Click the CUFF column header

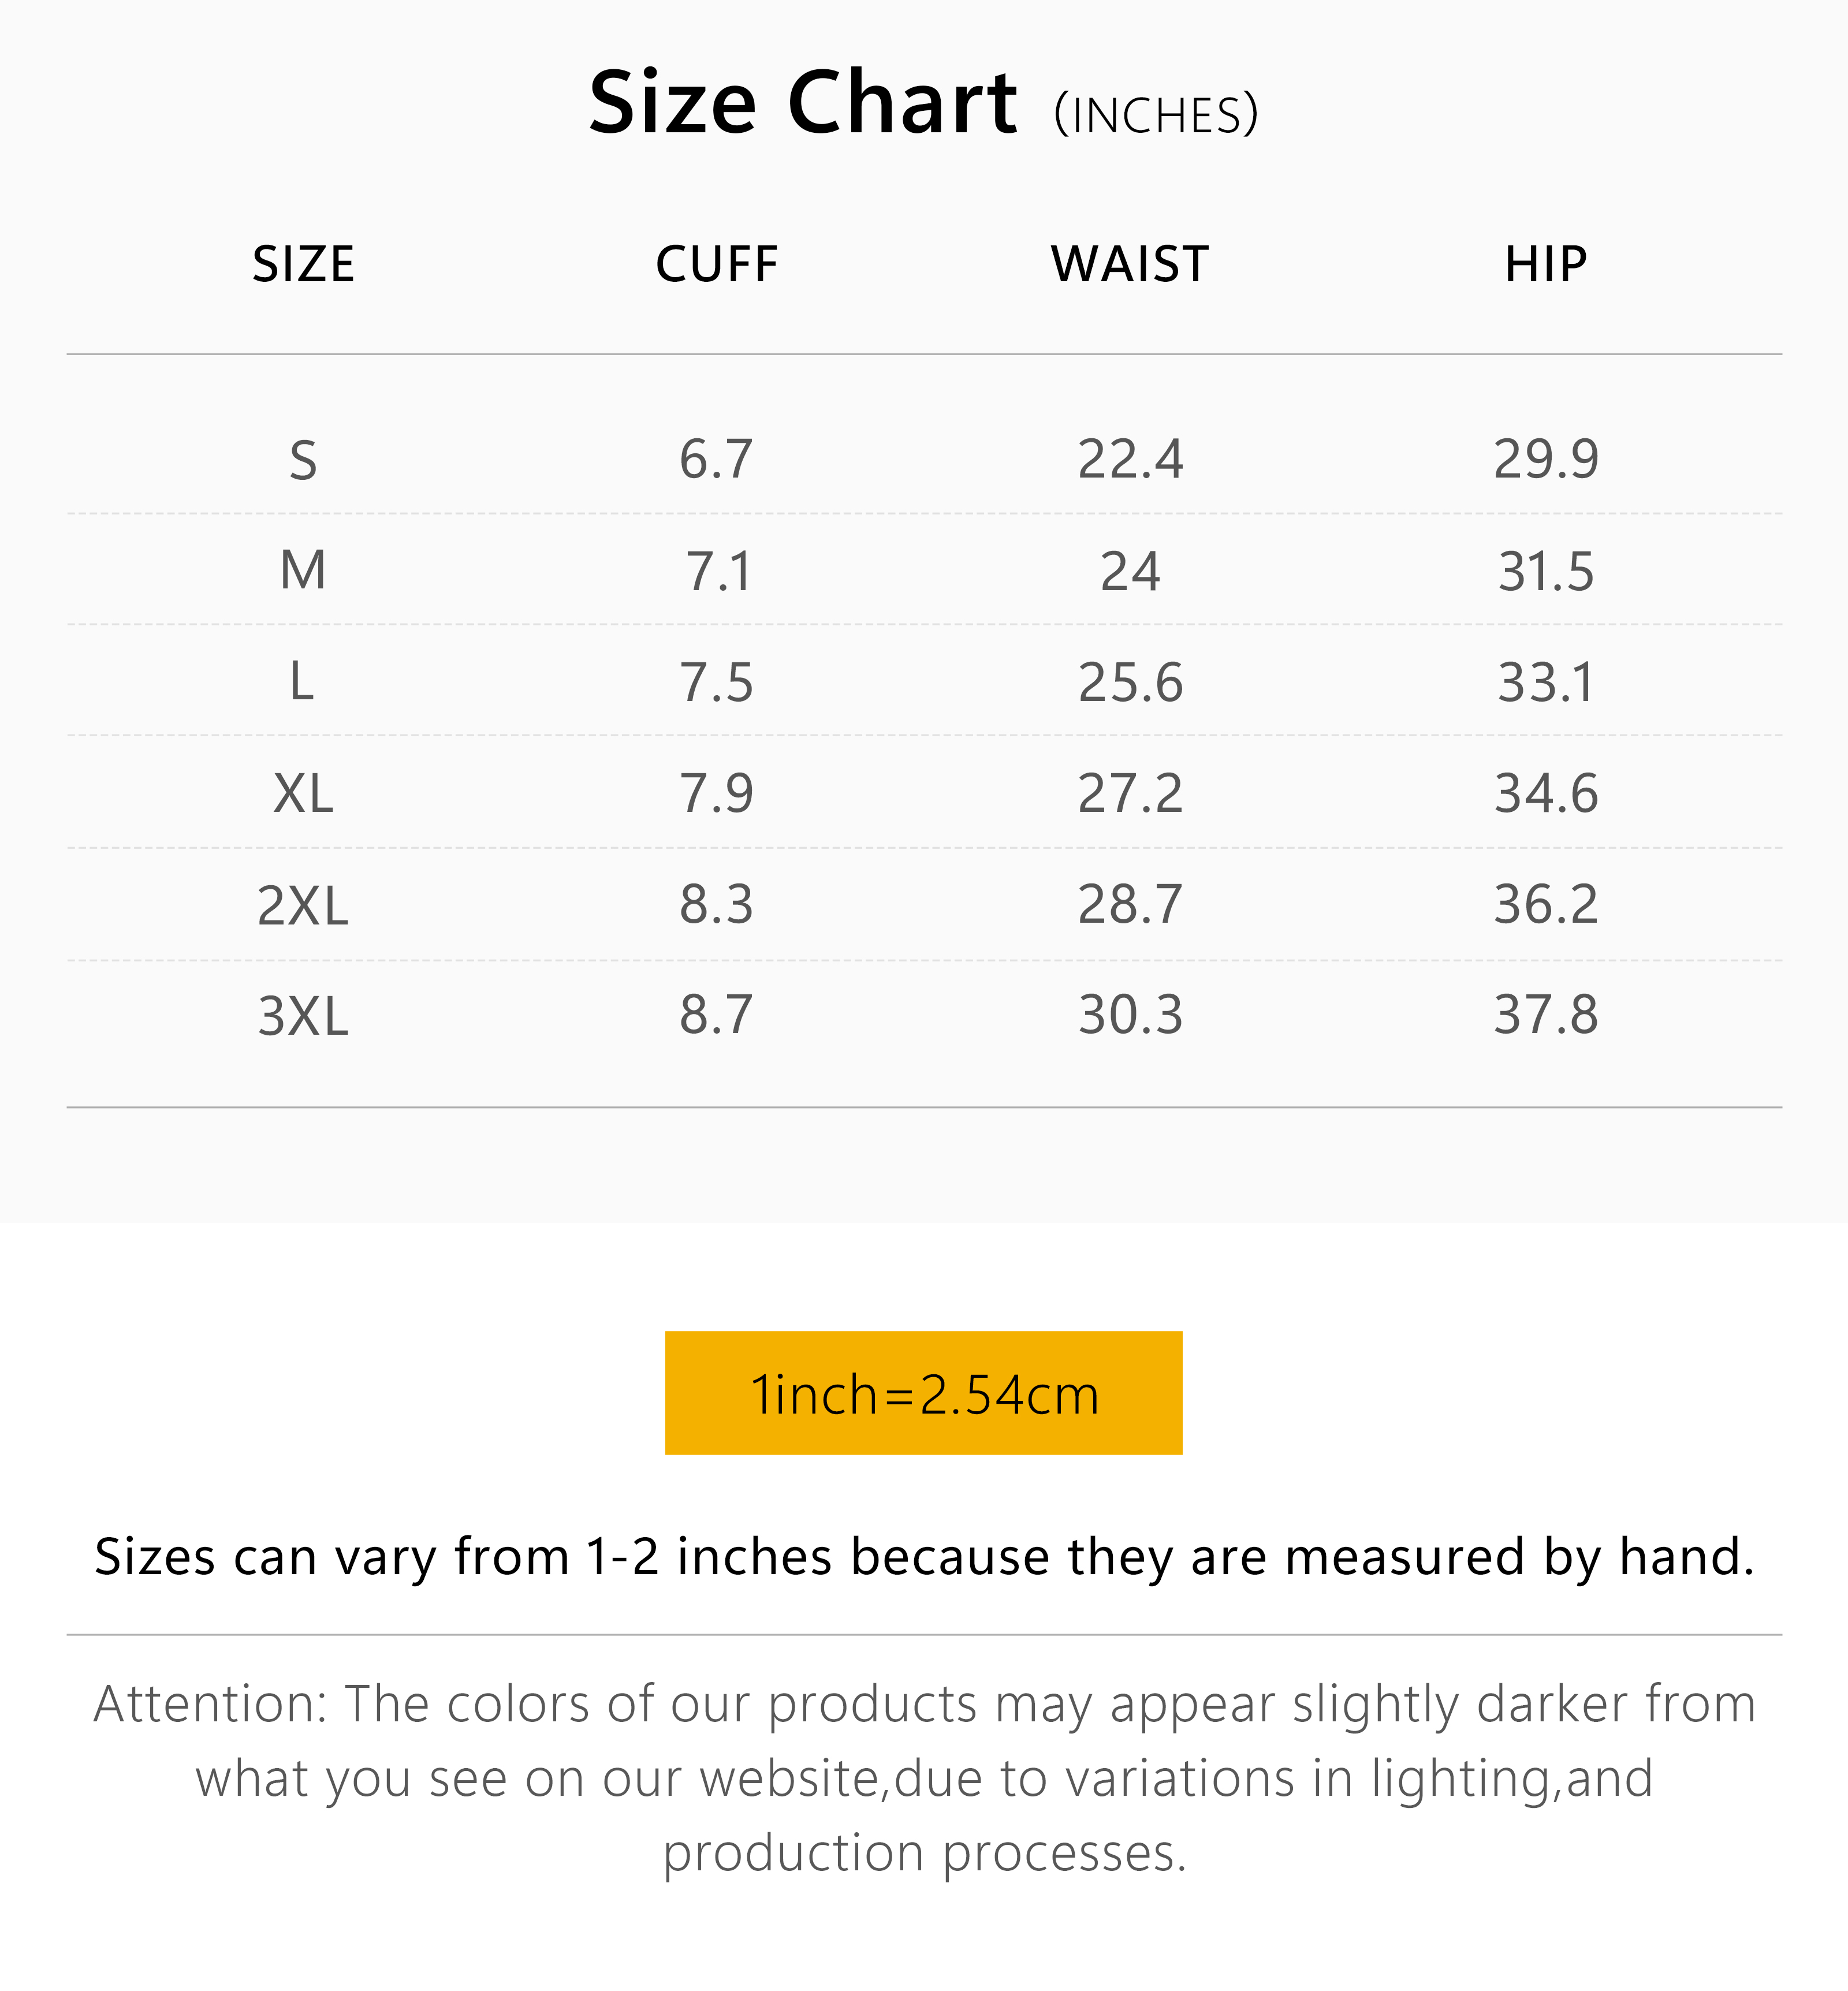pyautogui.click(x=716, y=265)
